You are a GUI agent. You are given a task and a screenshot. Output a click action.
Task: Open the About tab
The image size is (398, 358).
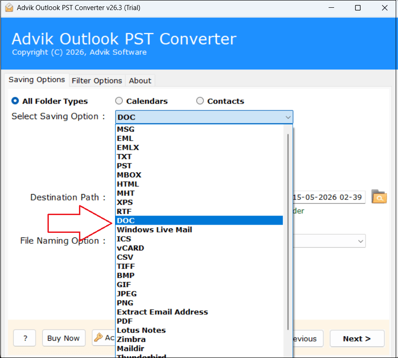click(x=140, y=81)
